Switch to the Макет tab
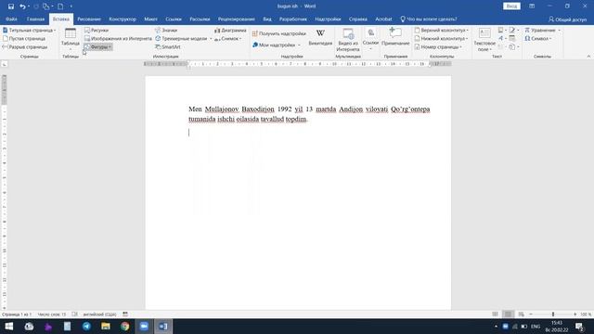The height and width of the screenshot is (334, 594). pos(150,19)
